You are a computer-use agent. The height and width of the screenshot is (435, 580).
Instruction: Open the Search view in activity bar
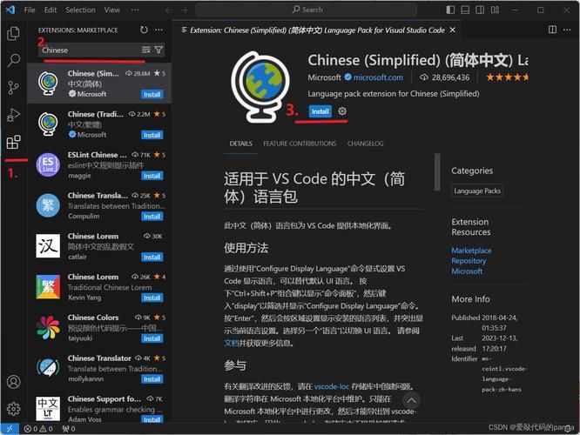(x=14, y=60)
